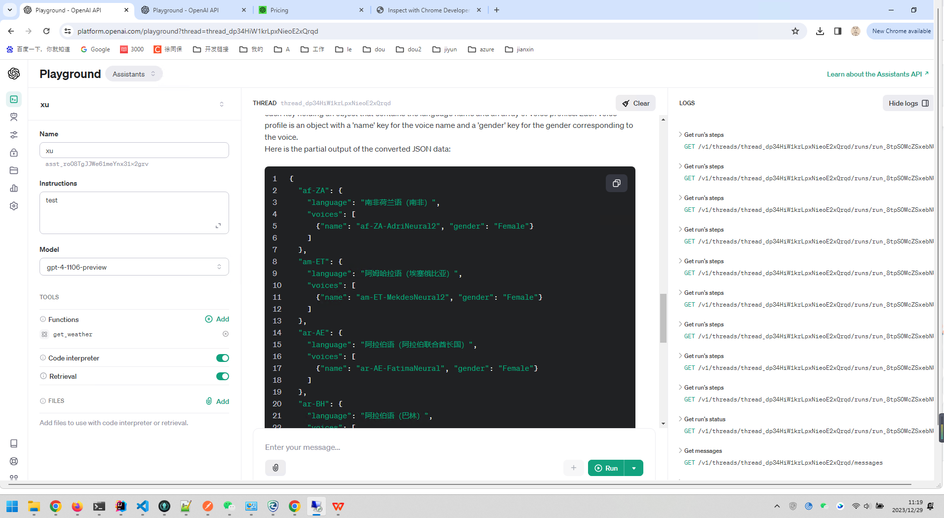This screenshot has height=518, width=944.
Task: Reload the page
Action: pos(46,31)
